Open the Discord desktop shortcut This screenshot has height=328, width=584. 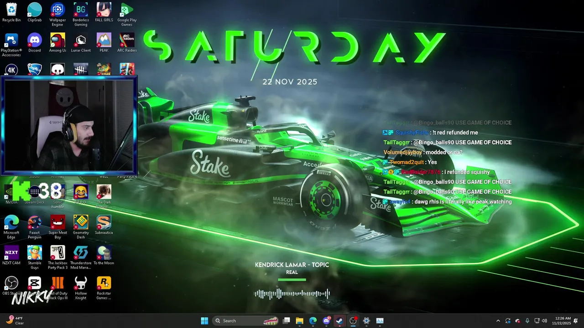click(x=35, y=43)
